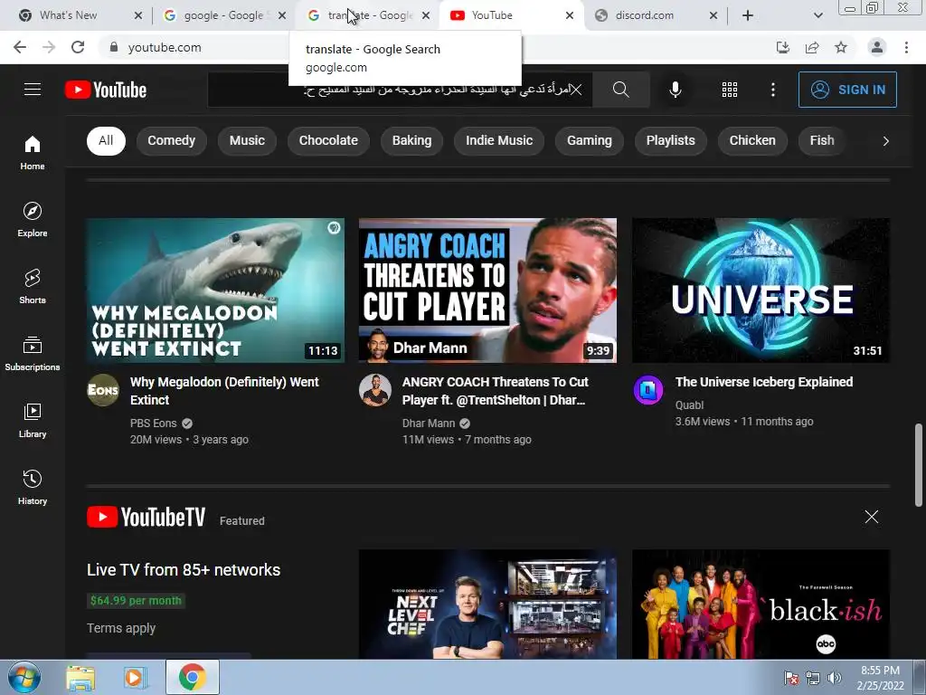Open the YouTube hamburger guide menu
The image size is (926, 695).
coord(33,90)
